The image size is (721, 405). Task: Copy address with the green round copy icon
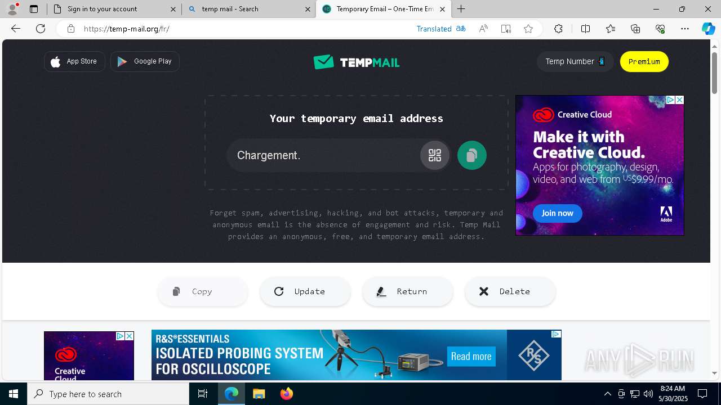click(472, 155)
